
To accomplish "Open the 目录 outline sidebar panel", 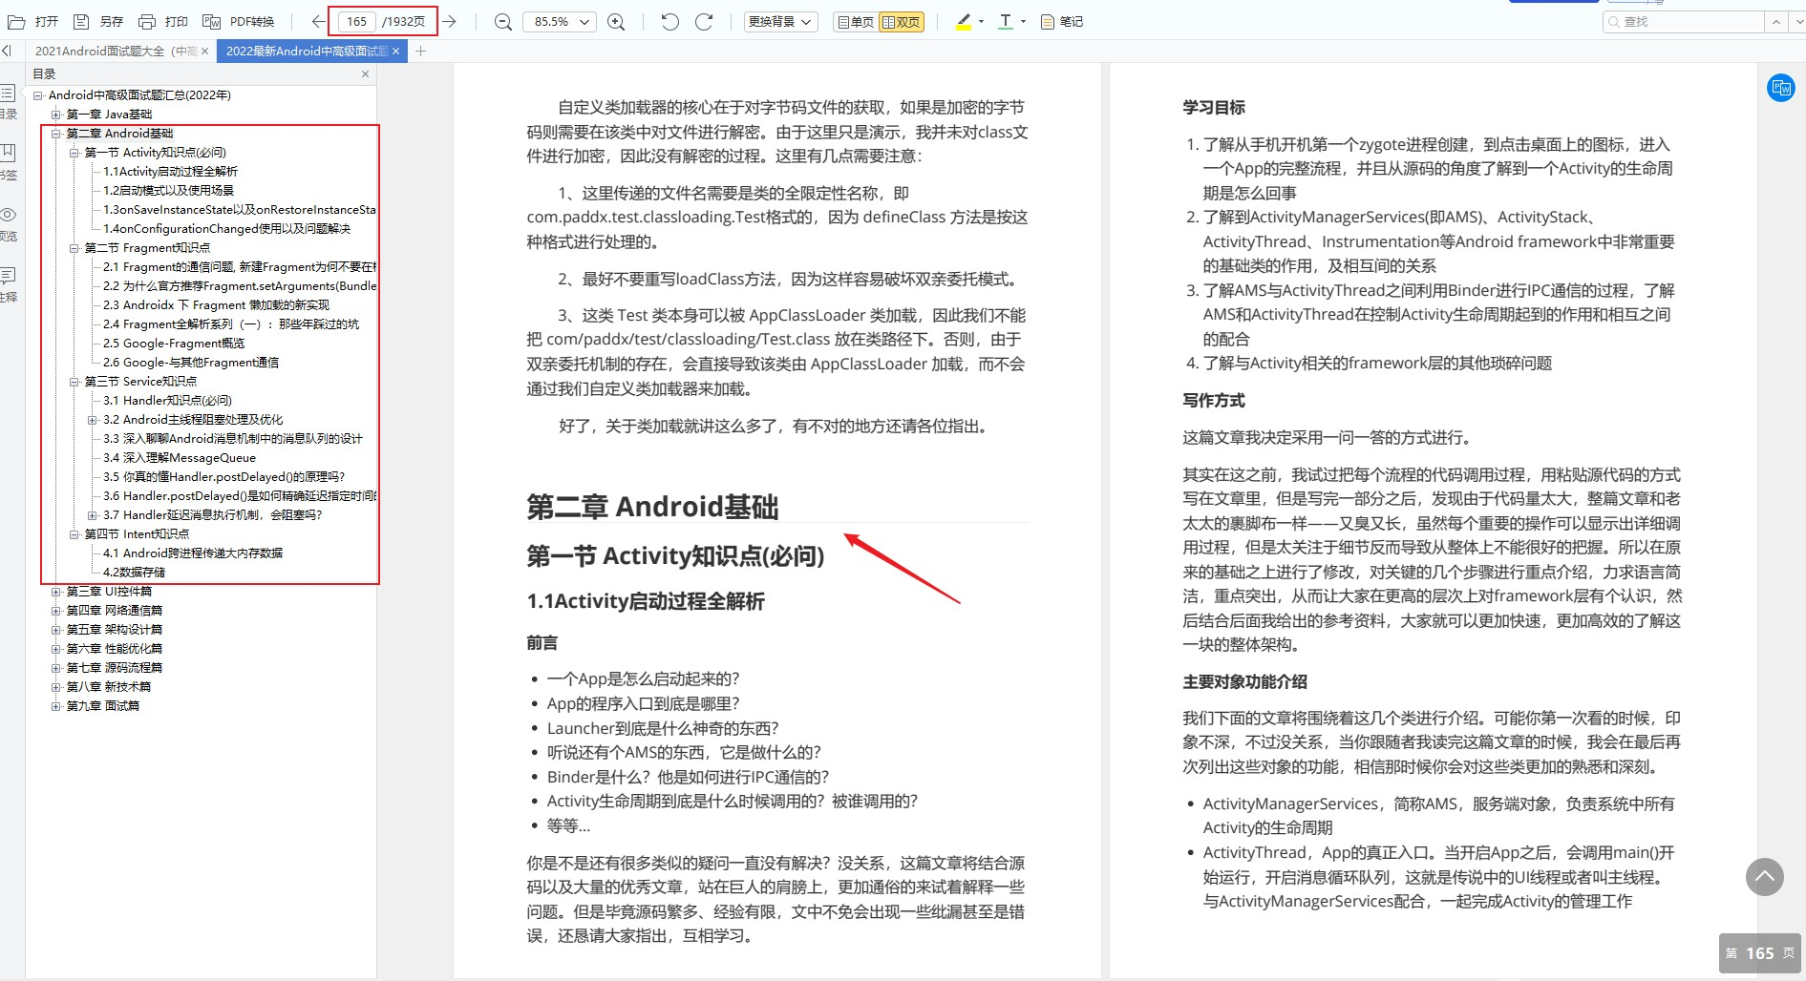I will coord(8,102).
